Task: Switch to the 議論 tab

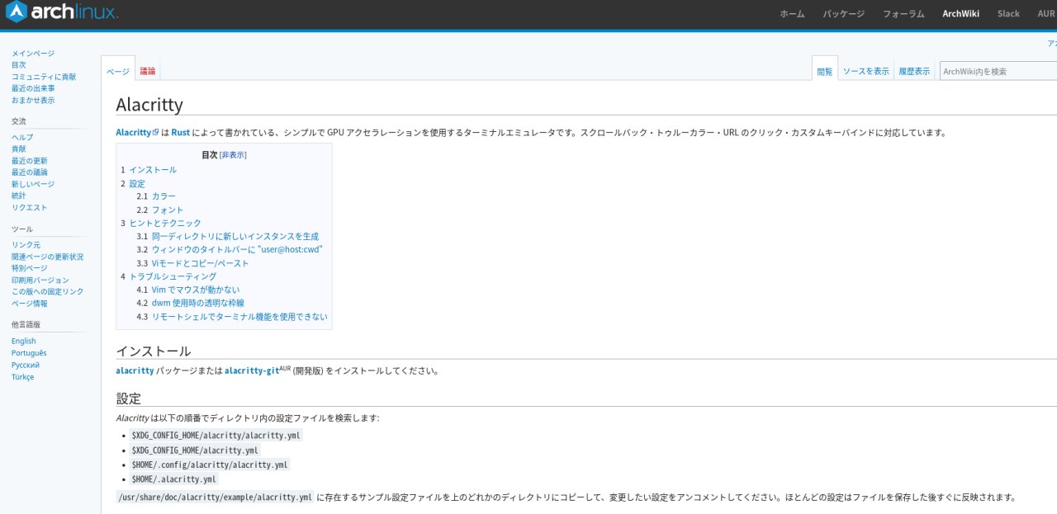Action: click(148, 71)
